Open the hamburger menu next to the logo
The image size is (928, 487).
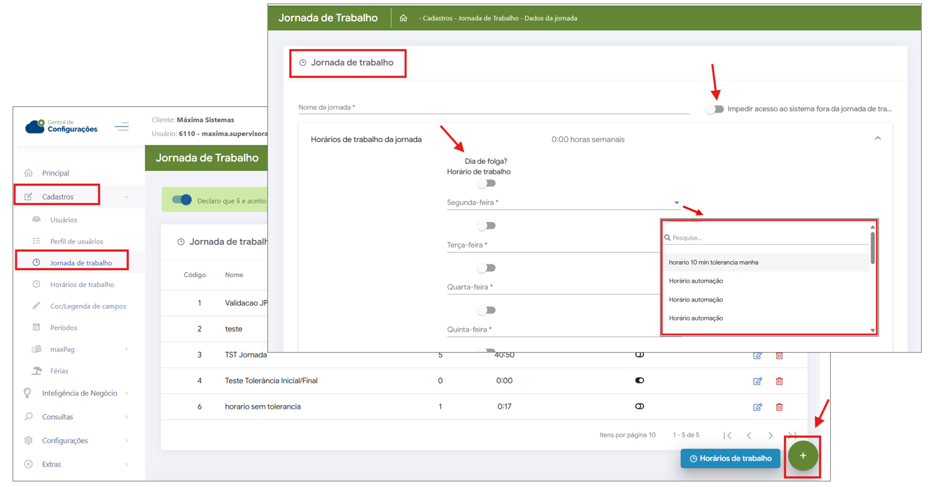point(122,127)
